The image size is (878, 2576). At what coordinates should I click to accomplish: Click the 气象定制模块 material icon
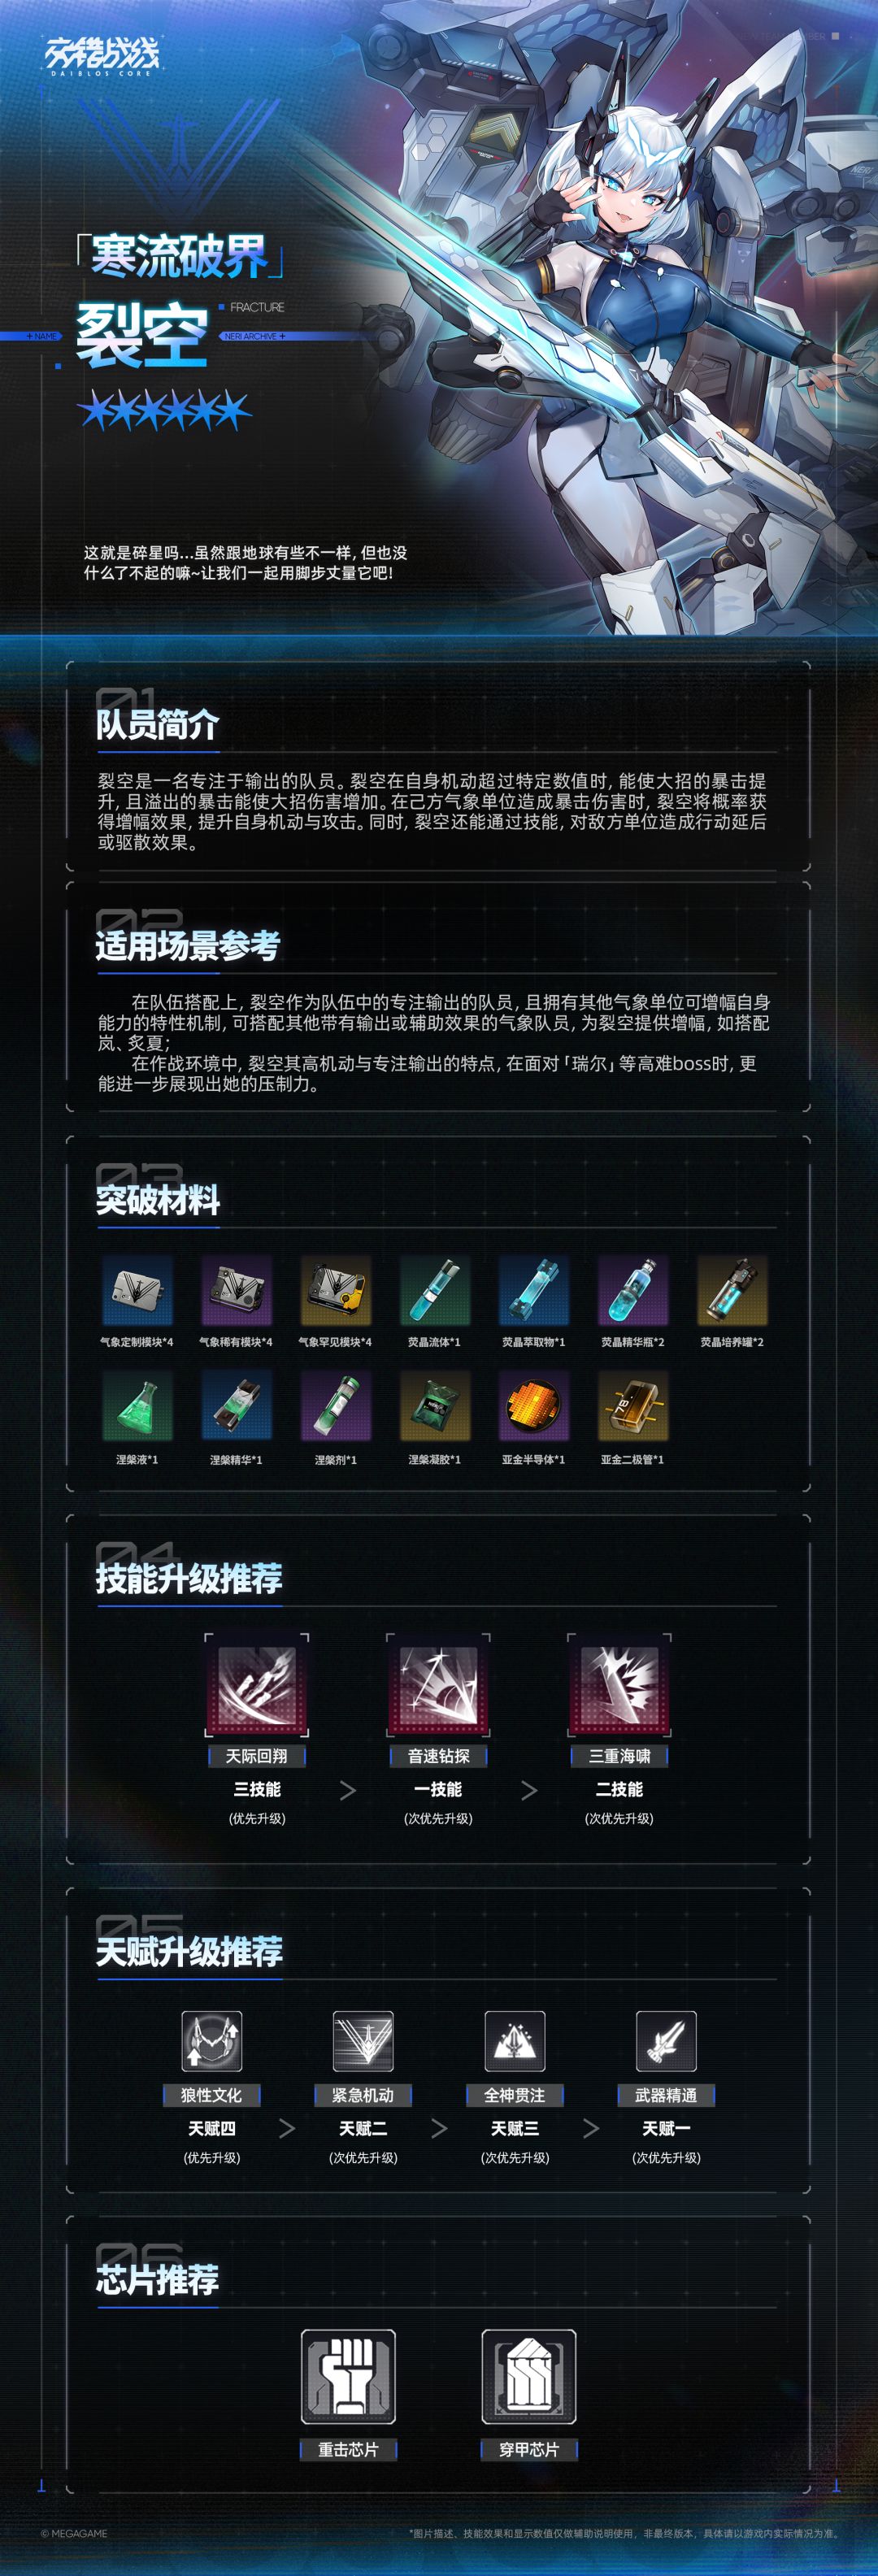[137, 1290]
